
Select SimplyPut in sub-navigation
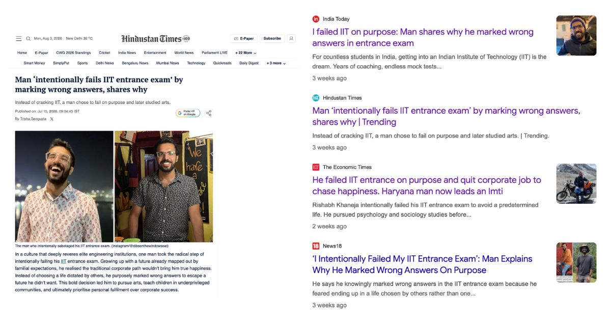pos(61,63)
